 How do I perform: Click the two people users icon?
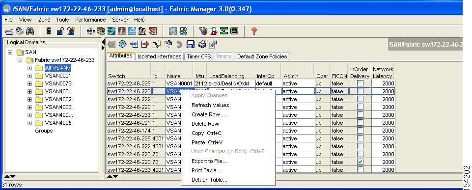click(142, 31)
